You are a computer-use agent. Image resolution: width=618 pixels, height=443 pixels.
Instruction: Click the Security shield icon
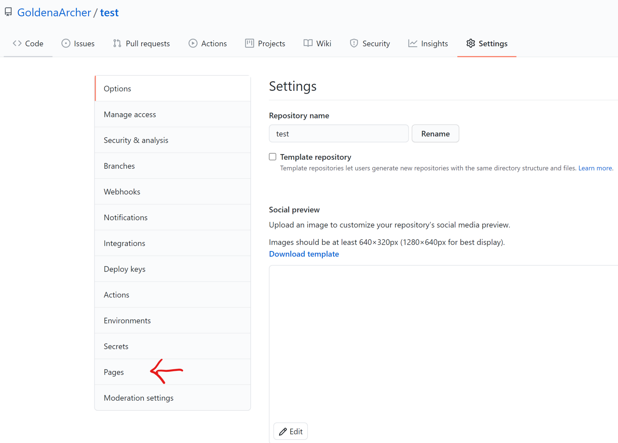(x=354, y=43)
